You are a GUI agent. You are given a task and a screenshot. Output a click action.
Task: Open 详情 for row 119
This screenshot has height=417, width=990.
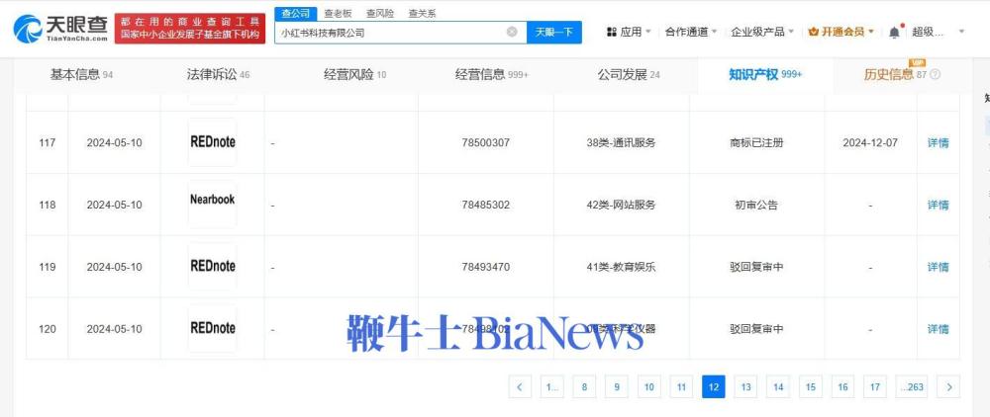(938, 267)
